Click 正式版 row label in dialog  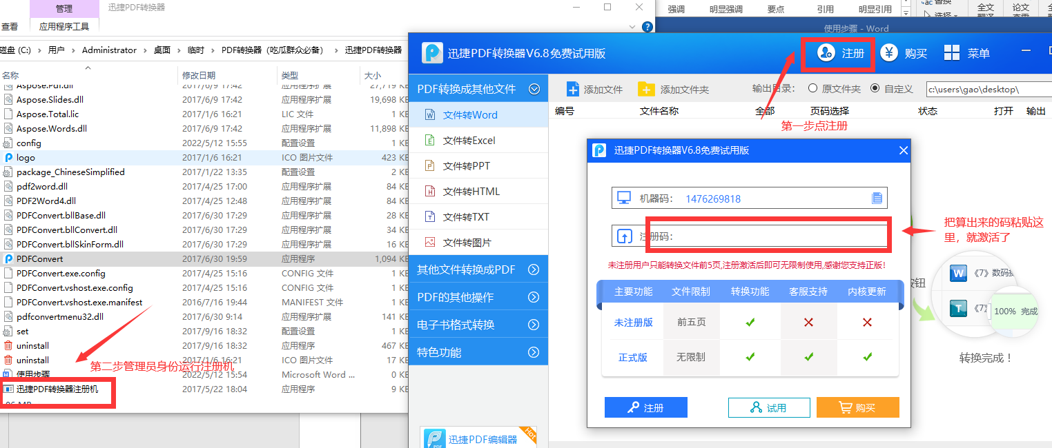point(633,357)
